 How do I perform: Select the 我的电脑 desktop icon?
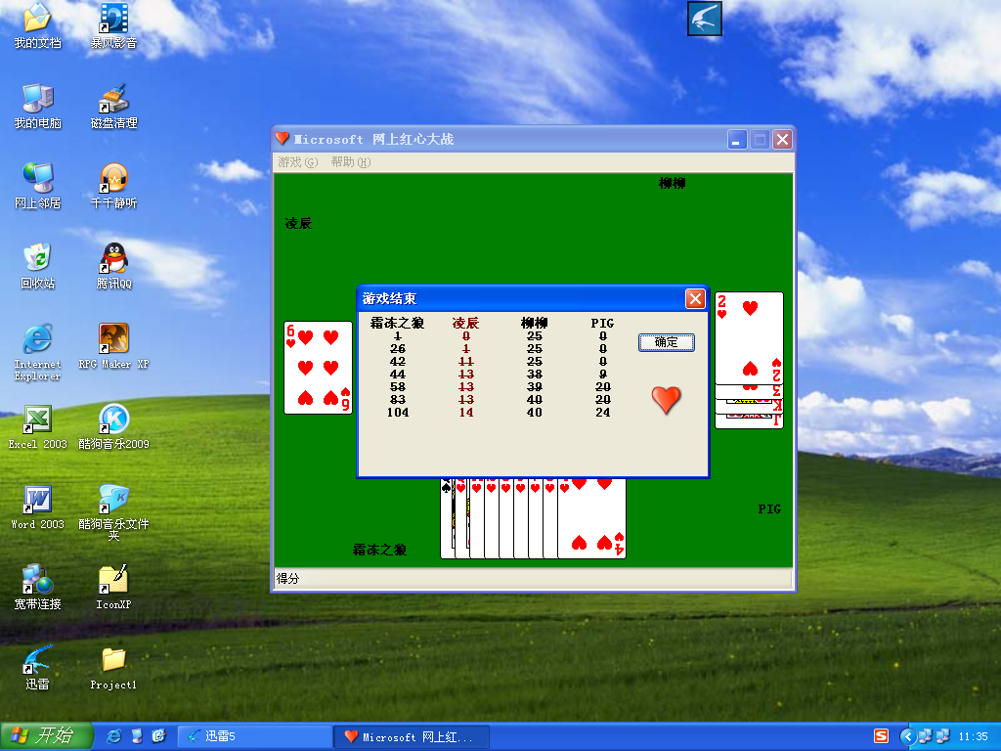tap(38, 106)
